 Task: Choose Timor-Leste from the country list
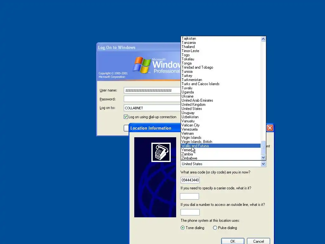coord(221,51)
